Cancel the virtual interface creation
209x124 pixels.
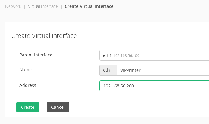(58, 107)
